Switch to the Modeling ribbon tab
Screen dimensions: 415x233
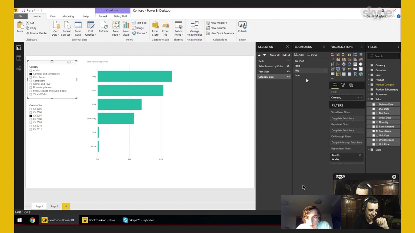pos(68,16)
